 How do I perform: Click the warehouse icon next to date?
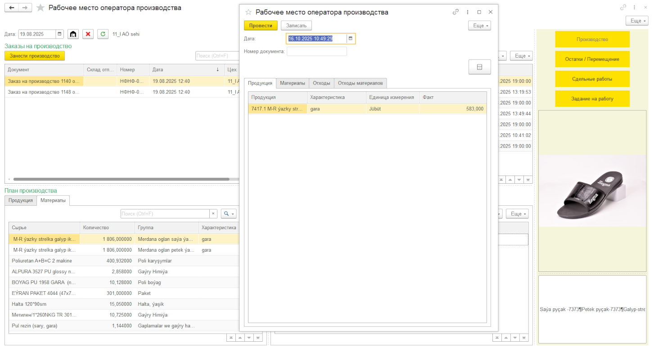pyautogui.click(x=73, y=34)
